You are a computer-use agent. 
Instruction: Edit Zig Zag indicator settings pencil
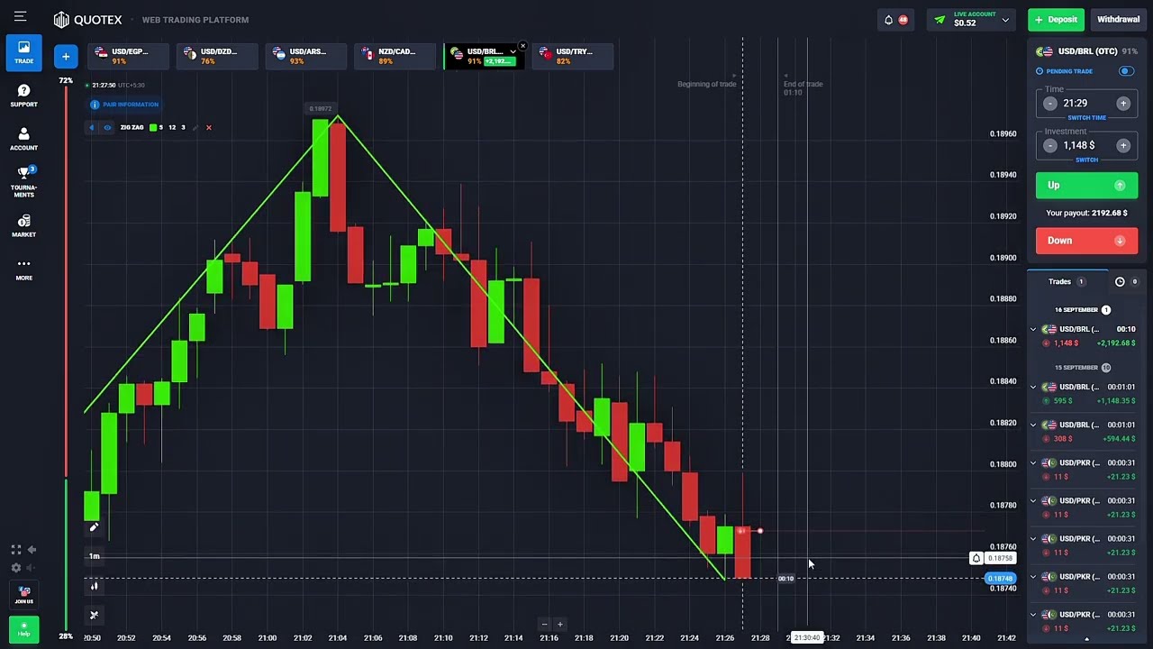pos(195,128)
